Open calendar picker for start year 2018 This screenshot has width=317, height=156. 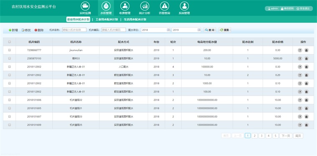168,30
